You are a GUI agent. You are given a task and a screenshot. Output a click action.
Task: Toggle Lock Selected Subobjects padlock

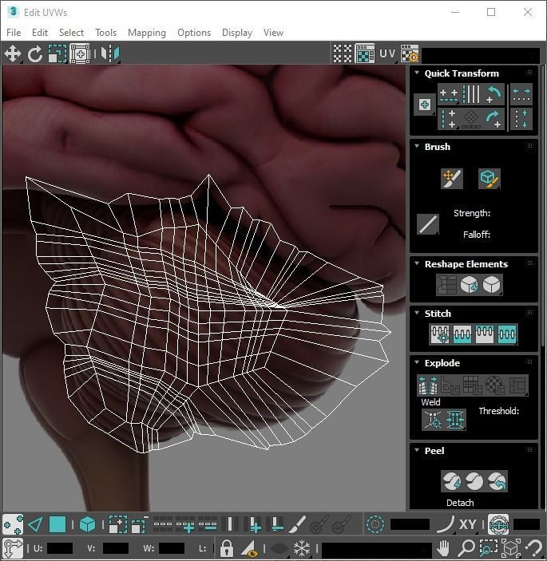(226, 548)
